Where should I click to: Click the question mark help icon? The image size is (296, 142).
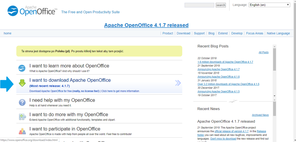click(x=22, y=102)
